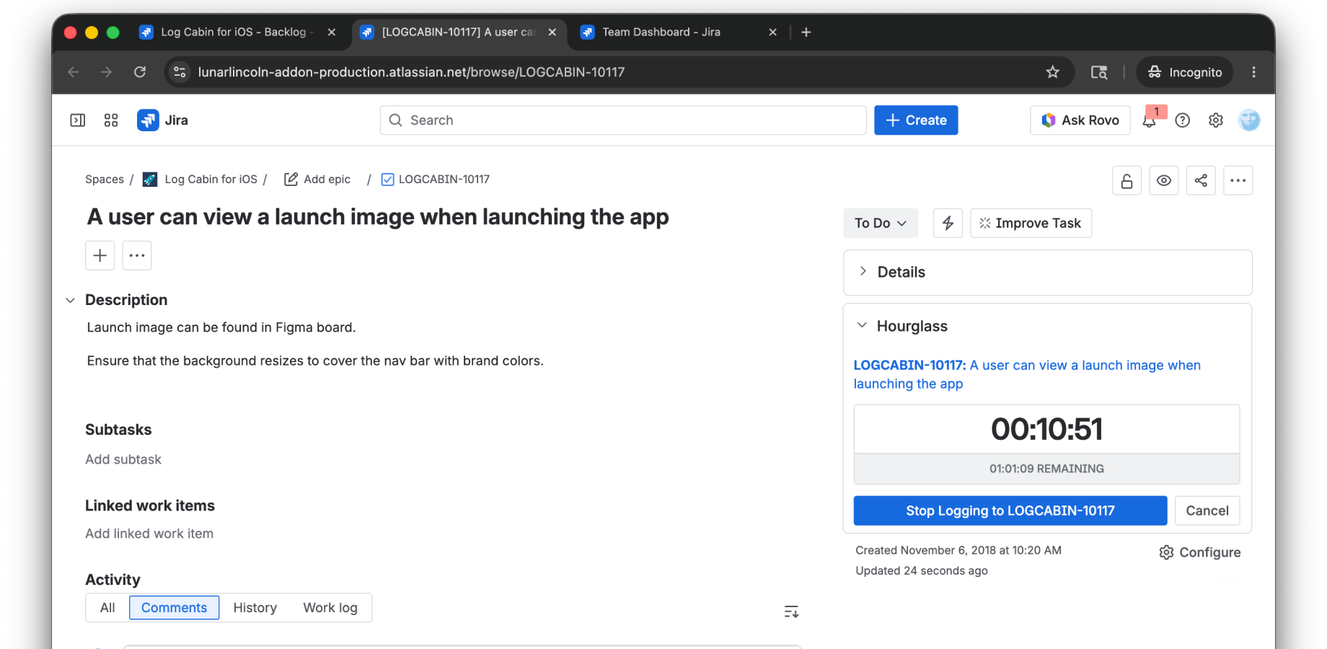Open the notifications bell
The height and width of the screenshot is (649, 1327).
pyautogui.click(x=1149, y=120)
